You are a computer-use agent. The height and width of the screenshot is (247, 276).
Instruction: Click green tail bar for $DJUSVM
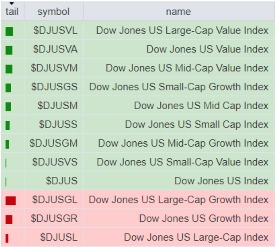point(9,69)
